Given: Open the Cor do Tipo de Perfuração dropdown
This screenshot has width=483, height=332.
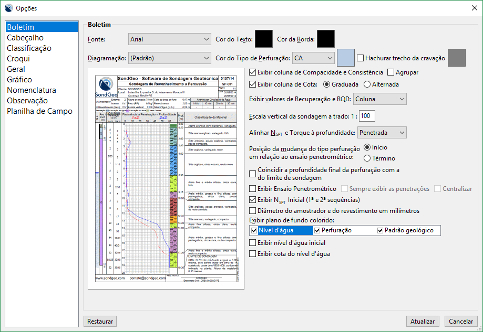Looking at the screenshot, I should [x=313, y=58].
